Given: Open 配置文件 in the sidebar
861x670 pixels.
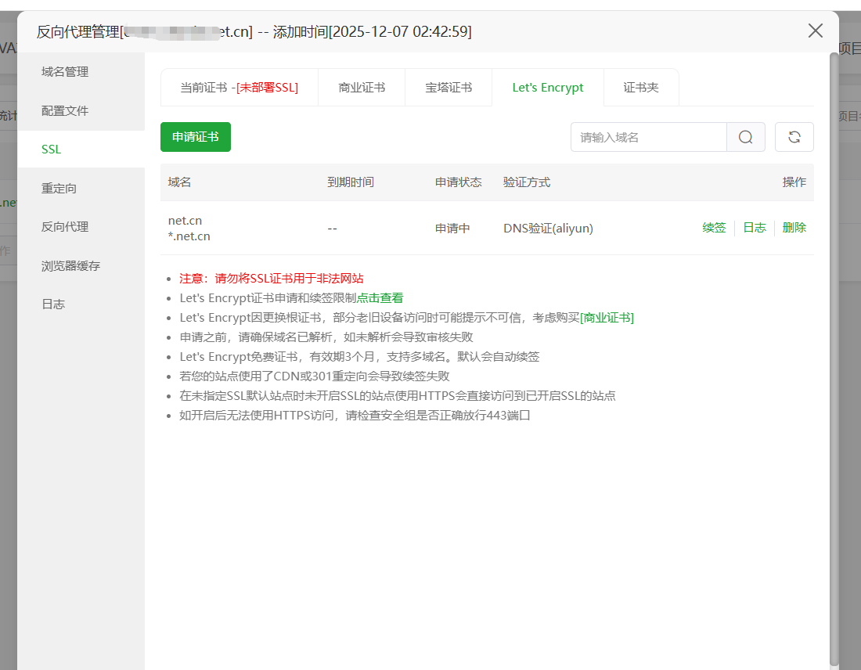Looking at the screenshot, I should point(65,111).
